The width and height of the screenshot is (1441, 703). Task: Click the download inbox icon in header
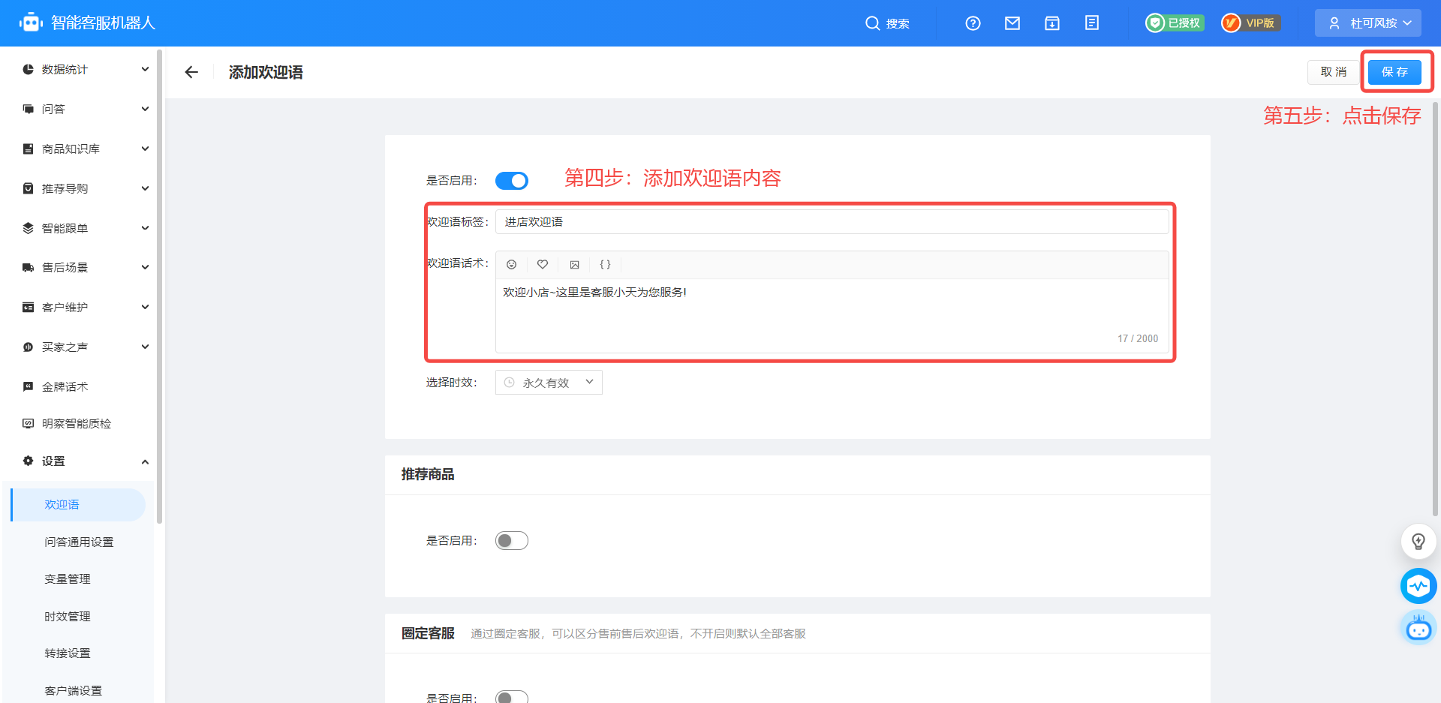(1052, 23)
